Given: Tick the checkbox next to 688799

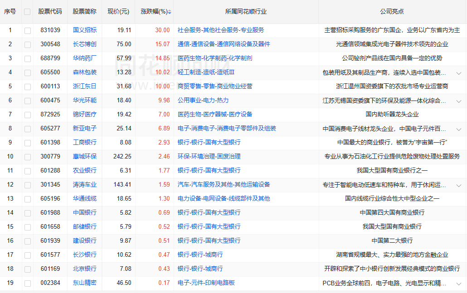Looking at the screenshot, I should pyautogui.click(x=28, y=58).
